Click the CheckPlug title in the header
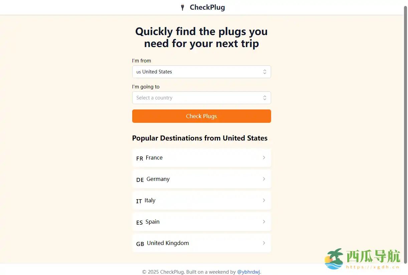The width and height of the screenshot is (408, 275). tap(207, 7)
